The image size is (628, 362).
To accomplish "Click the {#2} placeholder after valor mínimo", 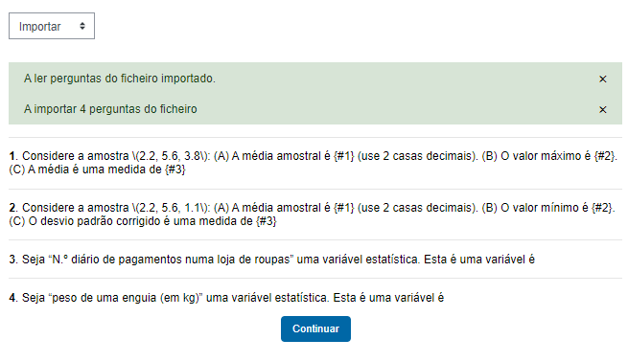I will (602, 208).
